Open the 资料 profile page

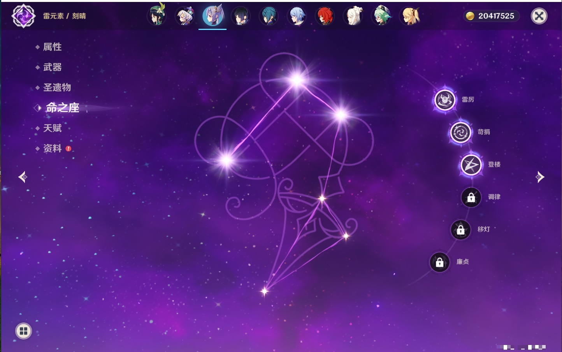[53, 148]
